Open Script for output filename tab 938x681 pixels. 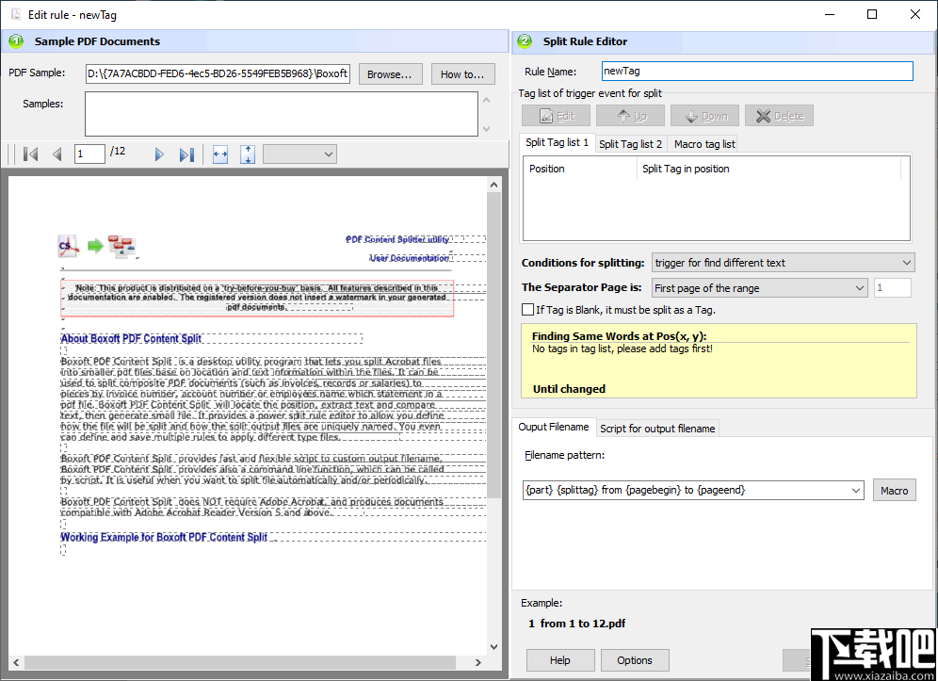[x=657, y=429]
